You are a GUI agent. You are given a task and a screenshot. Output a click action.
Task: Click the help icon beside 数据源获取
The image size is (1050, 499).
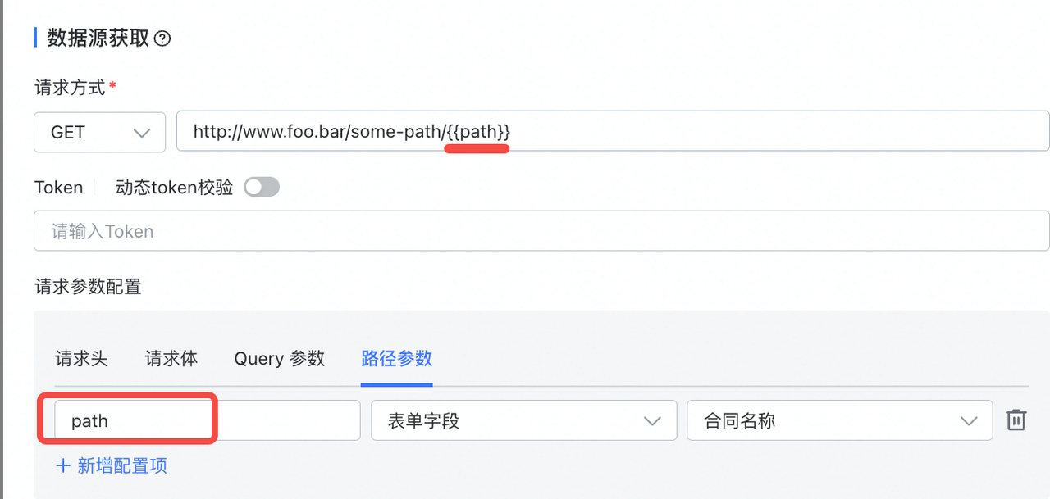[x=162, y=39]
